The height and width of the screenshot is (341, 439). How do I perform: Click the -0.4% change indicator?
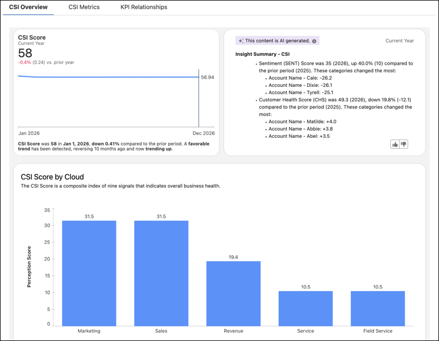tap(24, 63)
